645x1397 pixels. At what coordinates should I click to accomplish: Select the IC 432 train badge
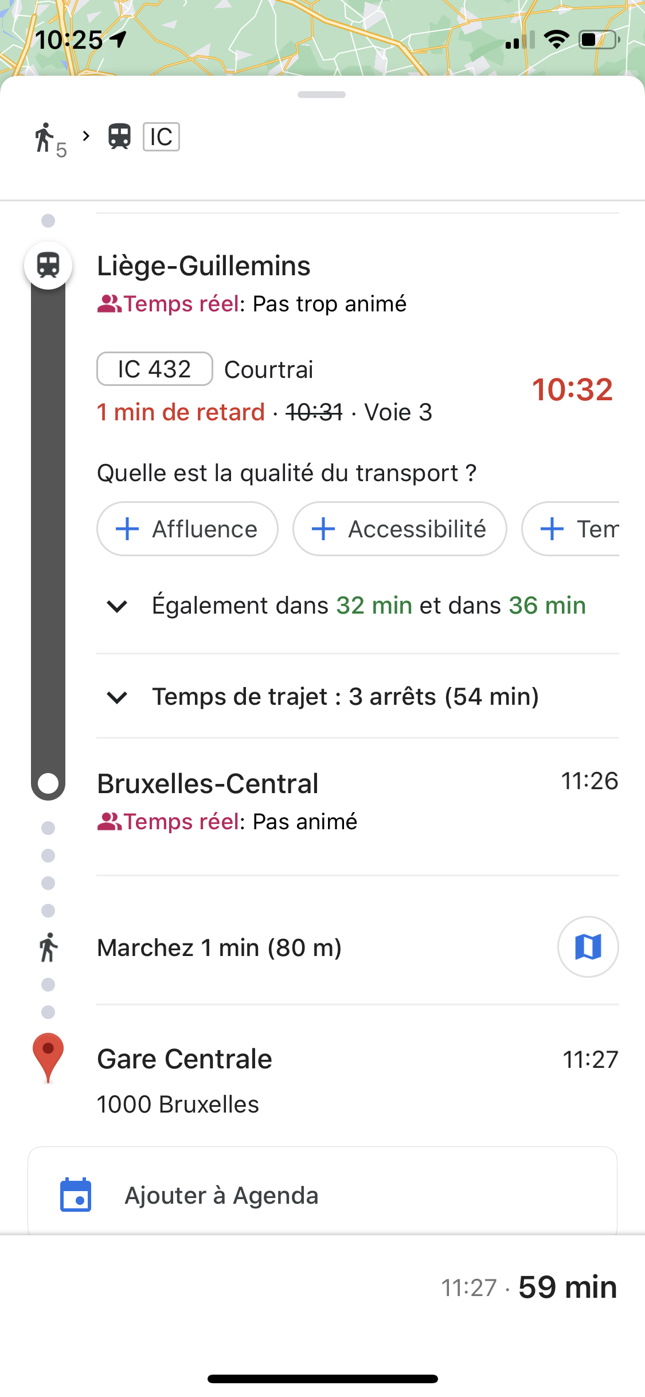(154, 369)
